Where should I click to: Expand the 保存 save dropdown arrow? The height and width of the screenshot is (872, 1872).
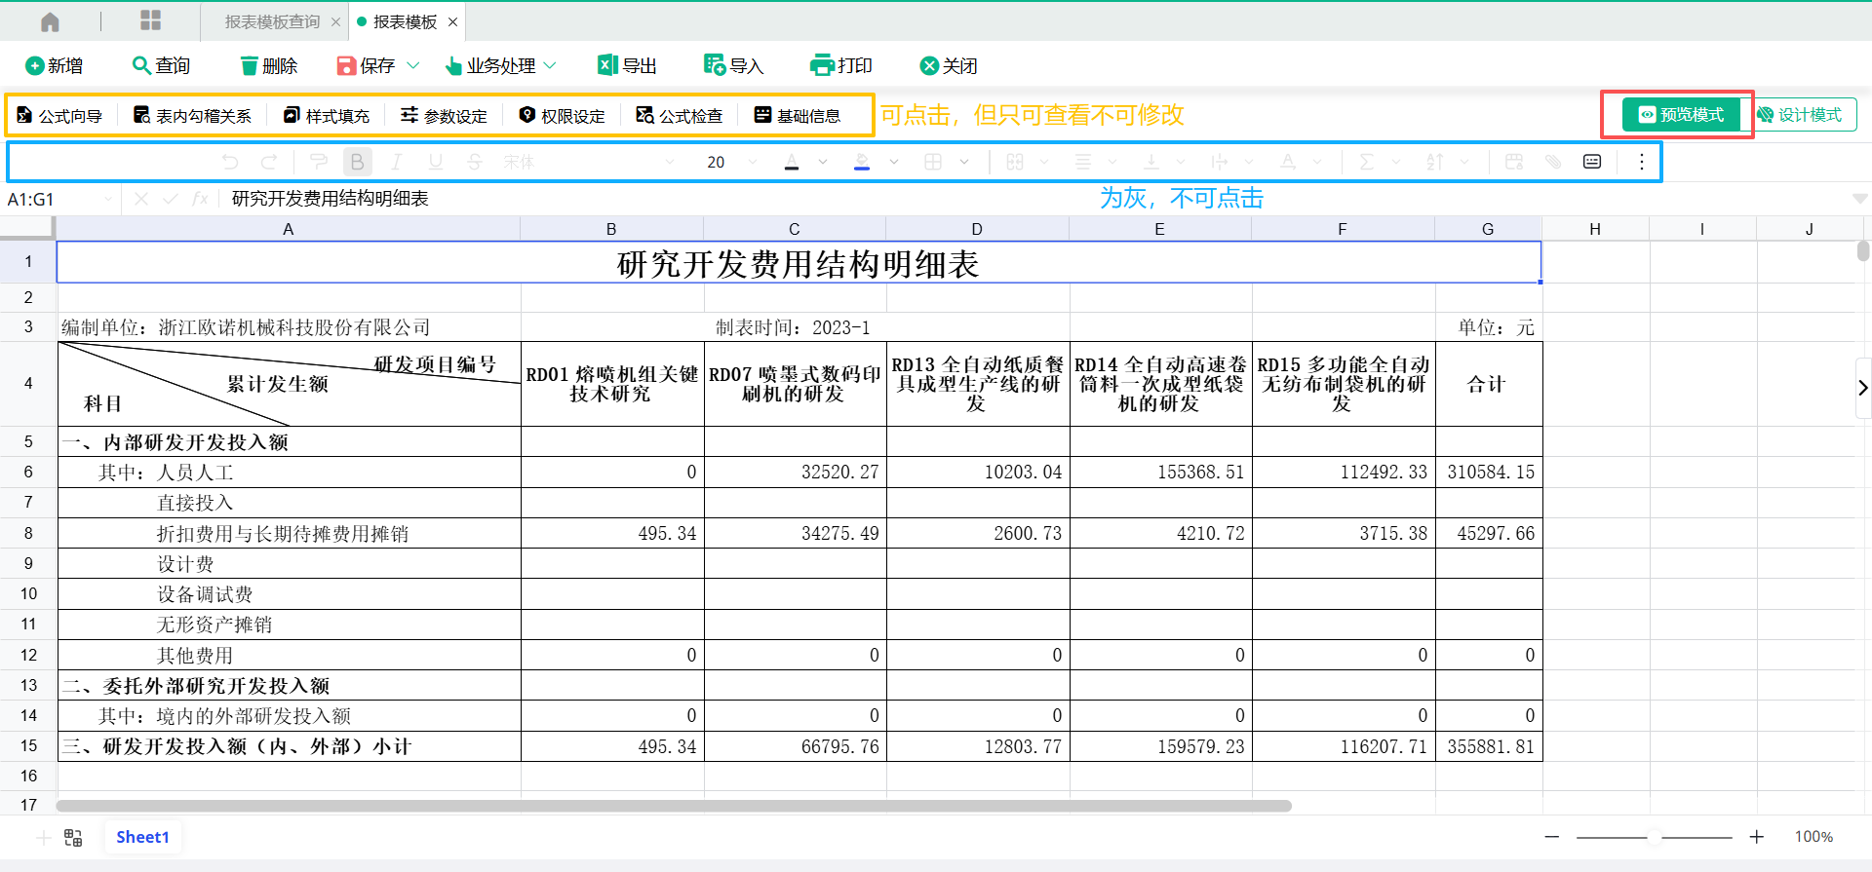click(x=412, y=65)
